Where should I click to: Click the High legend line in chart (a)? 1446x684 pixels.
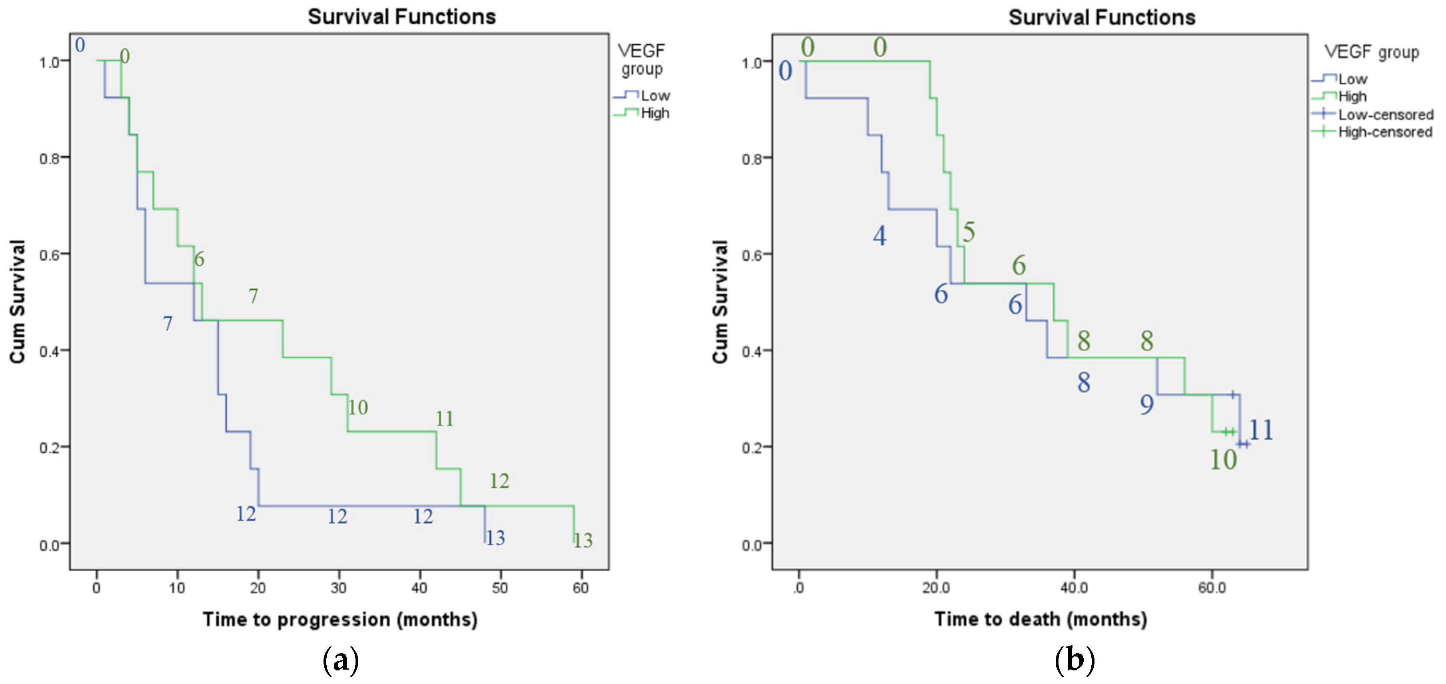(x=626, y=113)
